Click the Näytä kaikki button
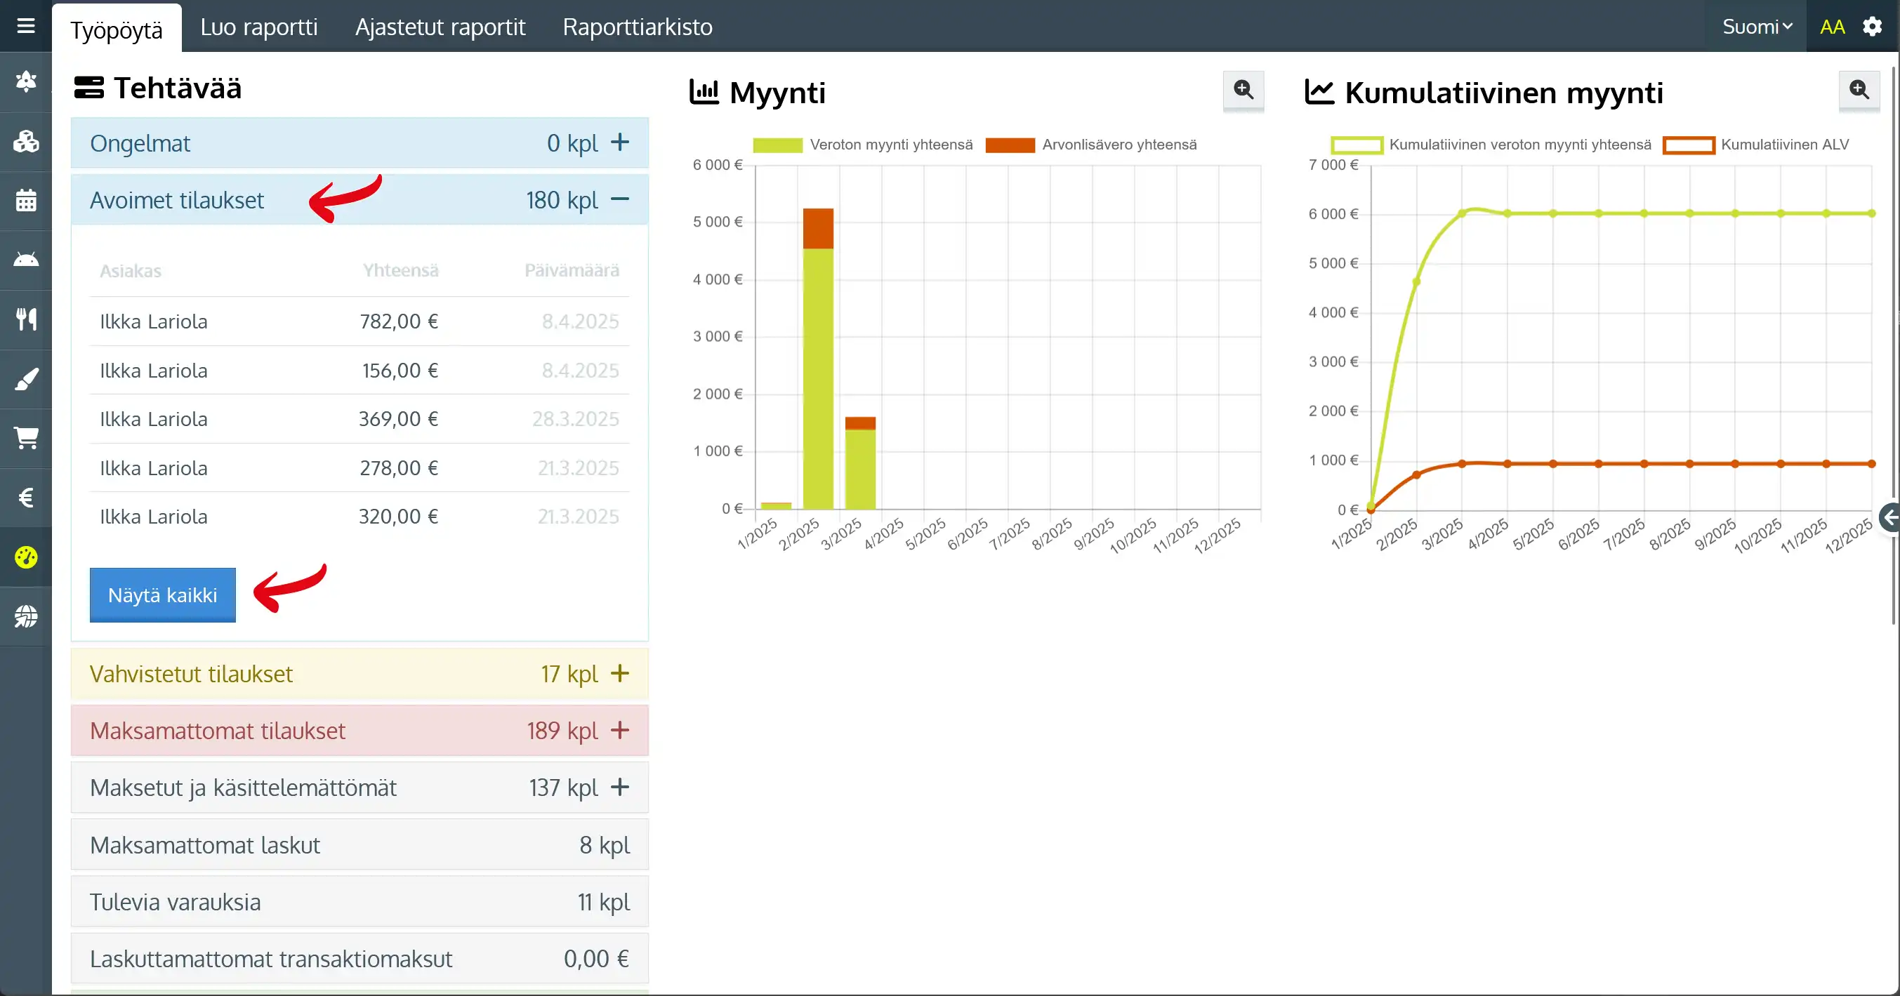Screen dimensions: 1900x996 (162, 595)
